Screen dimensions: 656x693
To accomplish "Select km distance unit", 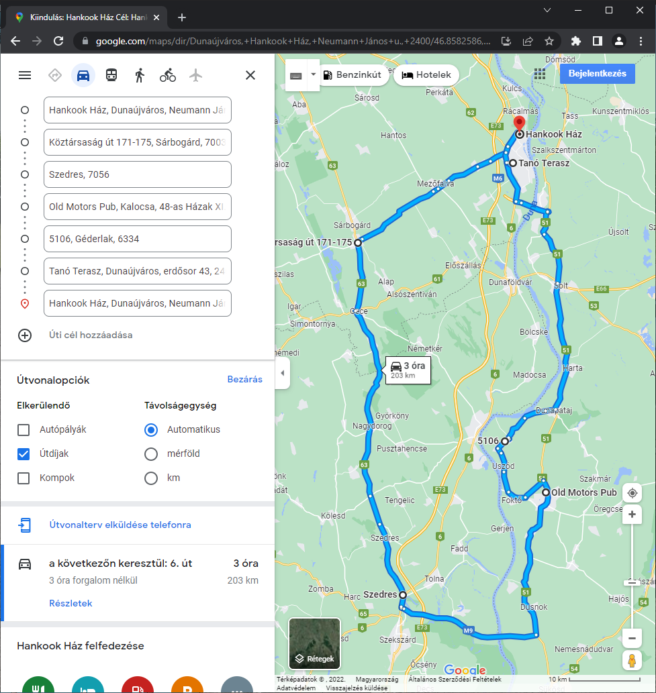I will coord(151,478).
